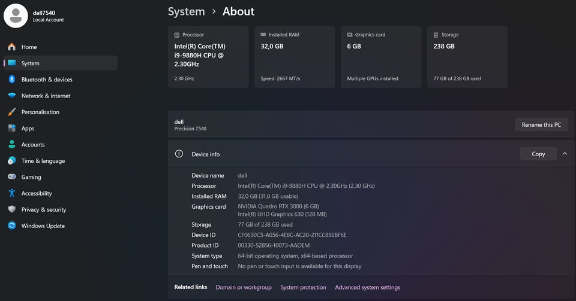
Task: Click the Home icon in sidebar
Action: [12, 47]
